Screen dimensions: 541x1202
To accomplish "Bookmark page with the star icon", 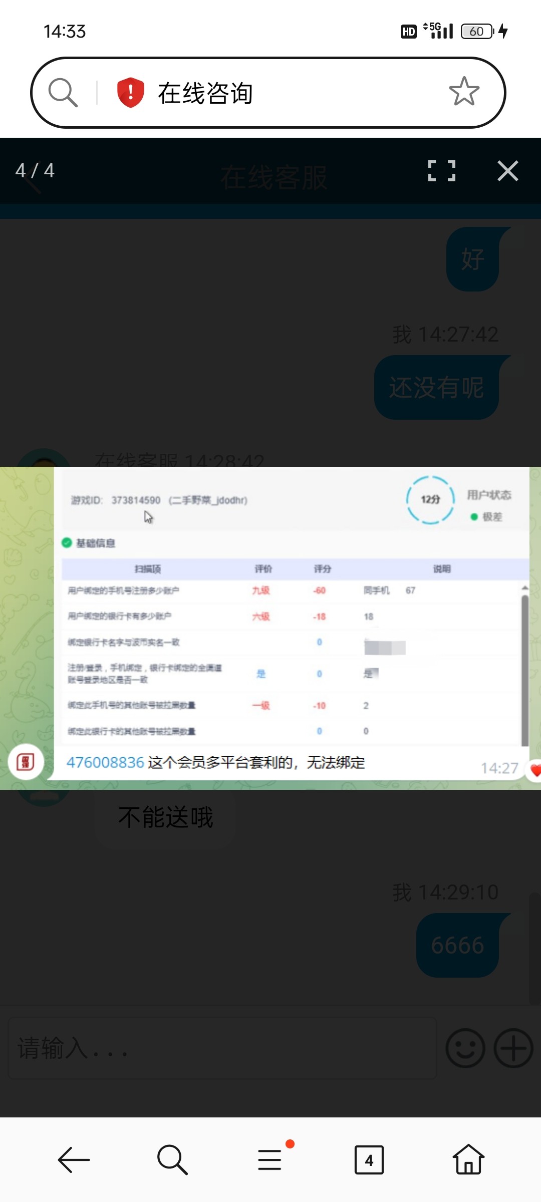I will (464, 92).
